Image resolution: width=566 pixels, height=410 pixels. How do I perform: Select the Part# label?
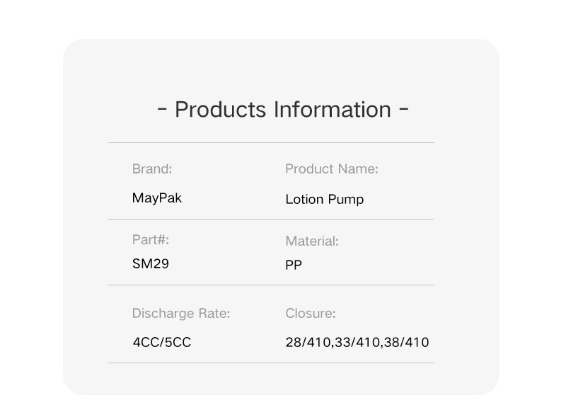[x=151, y=239]
